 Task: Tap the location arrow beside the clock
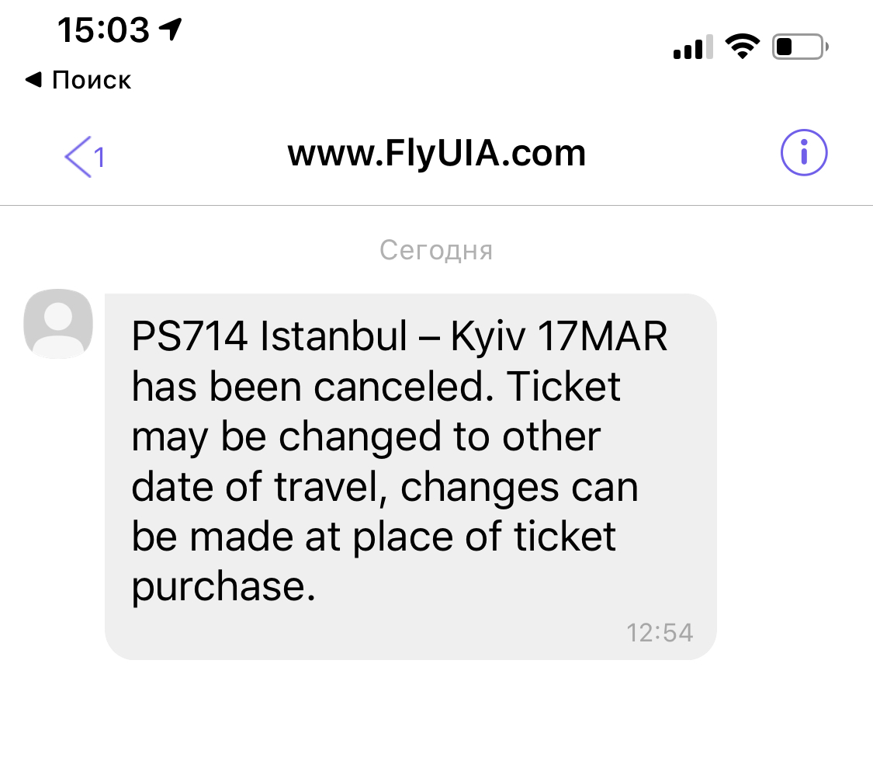[x=169, y=30]
